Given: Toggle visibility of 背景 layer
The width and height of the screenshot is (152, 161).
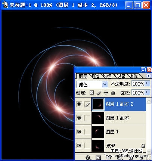Looking at the screenshot, I should pyautogui.click(x=79, y=145).
